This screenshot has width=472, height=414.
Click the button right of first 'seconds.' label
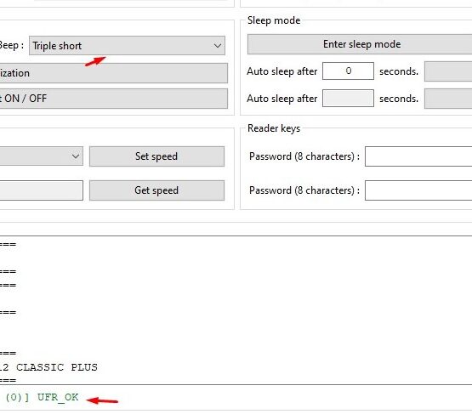tap(448, 71)
